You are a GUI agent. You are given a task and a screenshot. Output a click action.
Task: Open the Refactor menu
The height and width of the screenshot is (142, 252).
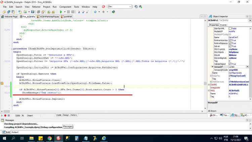pyautogui.click(x=36, y=7)
